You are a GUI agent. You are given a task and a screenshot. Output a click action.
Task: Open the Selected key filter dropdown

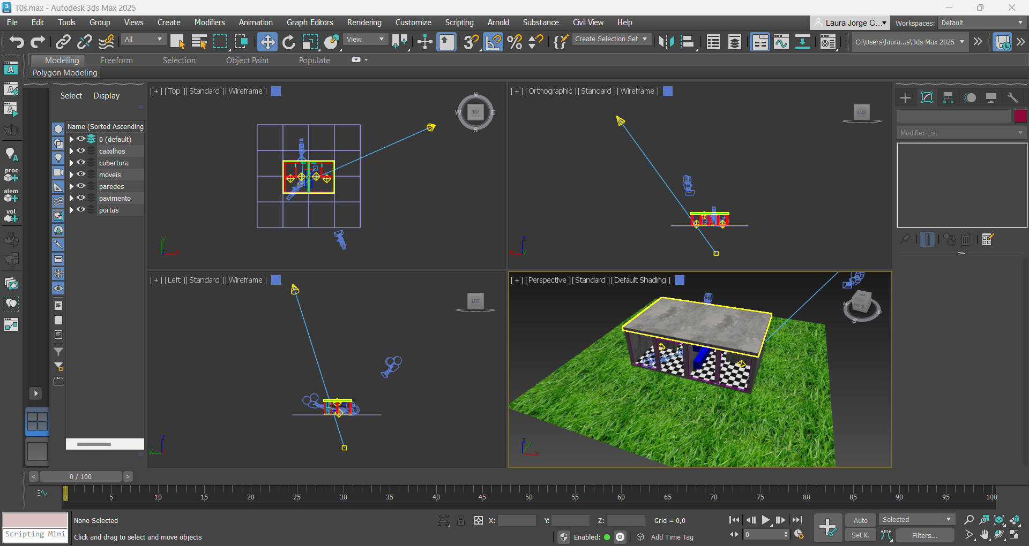(x=916, y=520)
